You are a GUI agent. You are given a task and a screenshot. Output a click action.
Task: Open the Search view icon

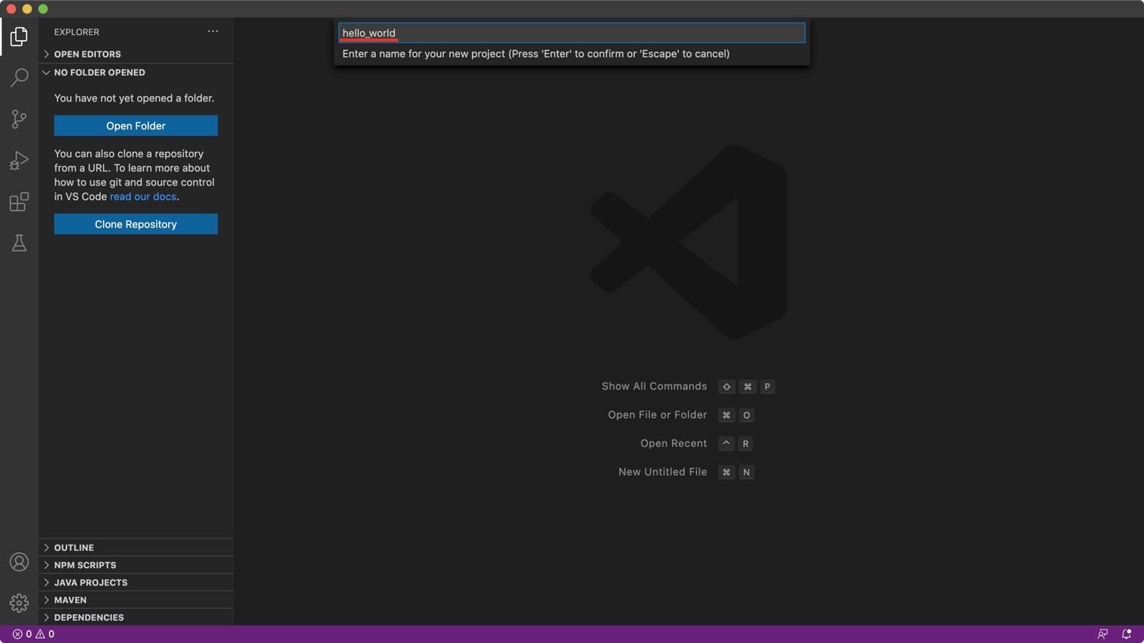coord(19,77)
